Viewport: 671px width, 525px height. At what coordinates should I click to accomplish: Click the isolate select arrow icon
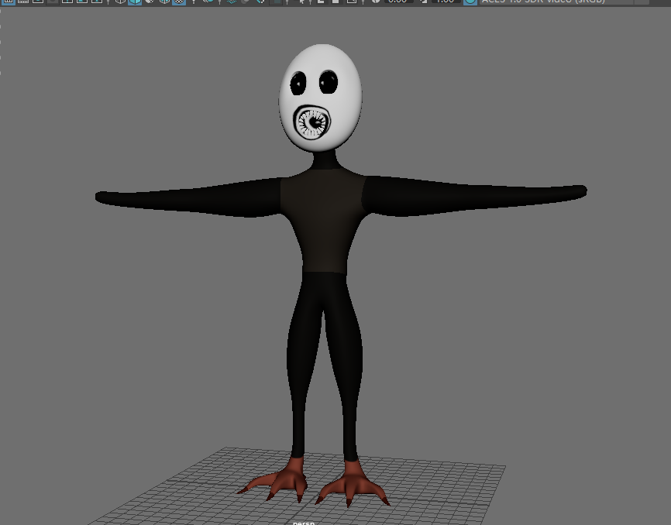(302, 2)
